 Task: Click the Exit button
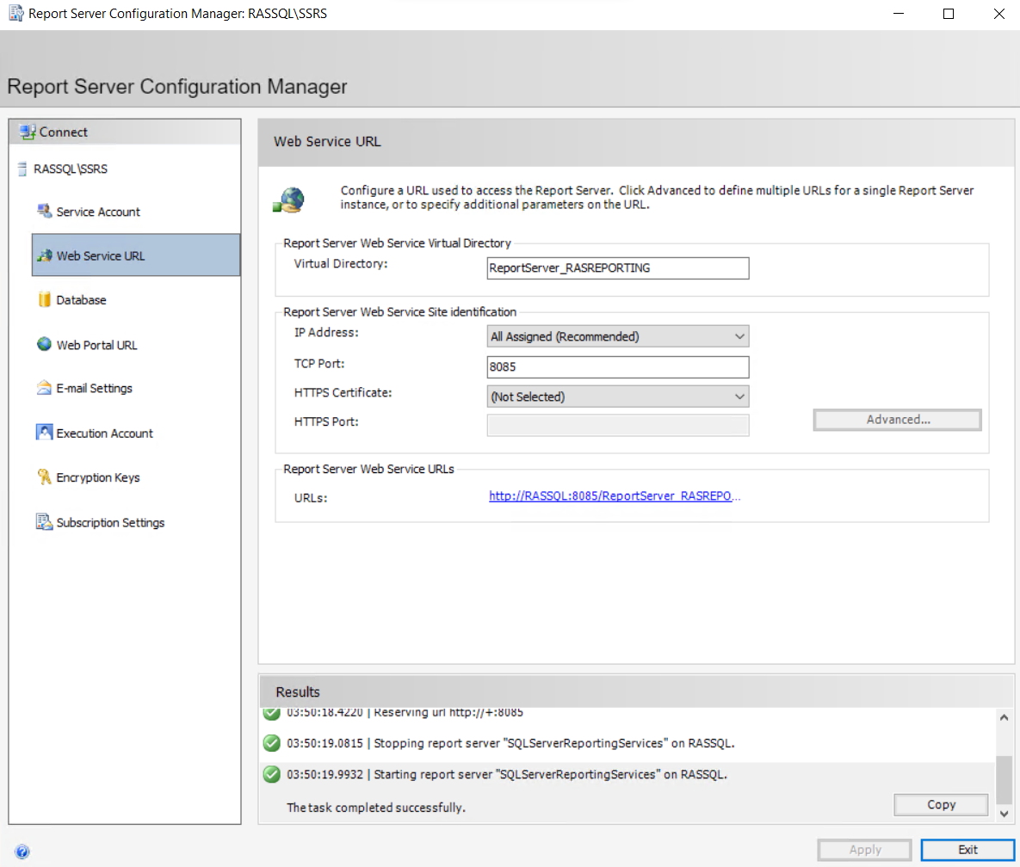pyautogui.click(x=967, y=850)
